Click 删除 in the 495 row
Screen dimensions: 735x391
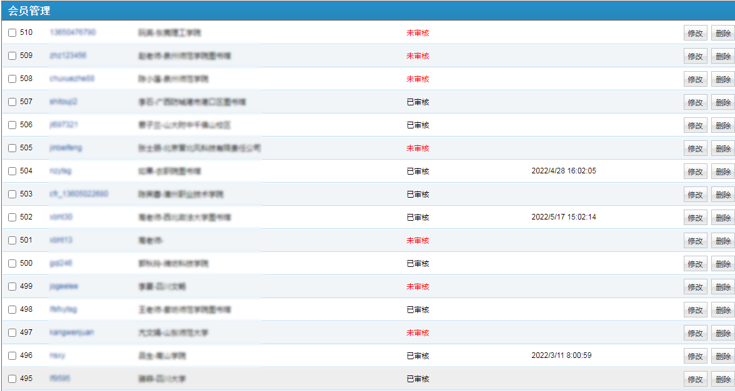coord(722,379)
